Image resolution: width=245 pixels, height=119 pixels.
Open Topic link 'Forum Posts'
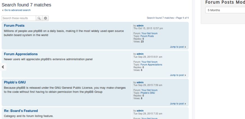click(147, 36)
